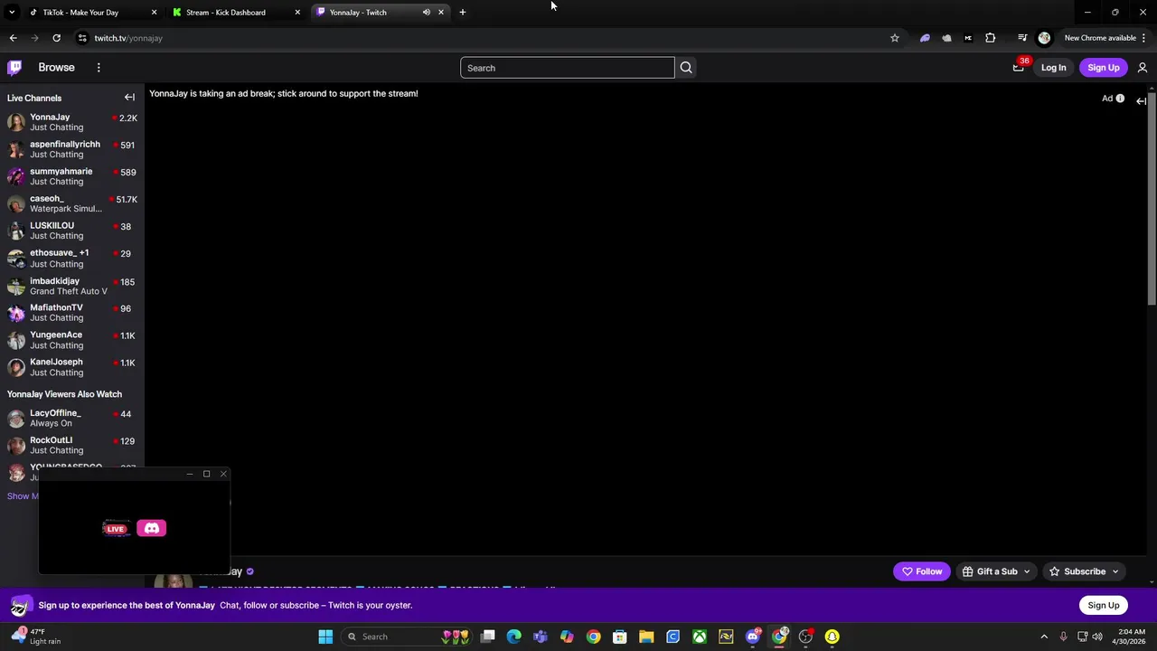
Task: Open File Explorer from the taskbar
Action: point(646,637)
